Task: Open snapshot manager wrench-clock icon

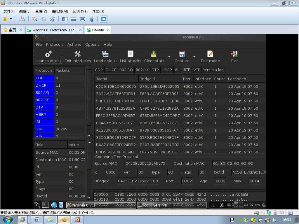Action: click(x=52, y=19)
